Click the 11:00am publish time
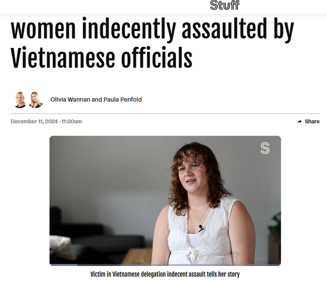Viewport: 327px width, 285px height. click(x=72, y=121)
